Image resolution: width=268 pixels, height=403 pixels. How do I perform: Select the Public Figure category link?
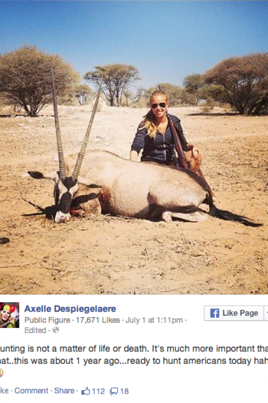click(x=47, y=320)
